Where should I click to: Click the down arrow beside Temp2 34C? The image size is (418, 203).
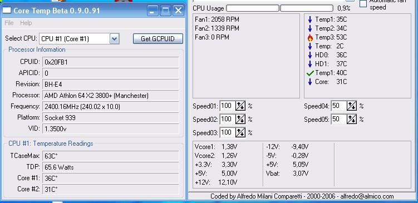coord(310,28)
